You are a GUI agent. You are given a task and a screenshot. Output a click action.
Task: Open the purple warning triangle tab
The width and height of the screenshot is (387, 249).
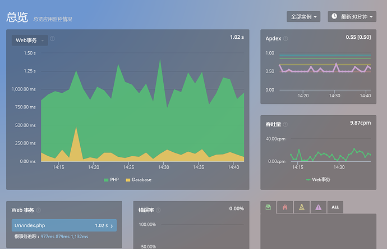pos(318,207)
